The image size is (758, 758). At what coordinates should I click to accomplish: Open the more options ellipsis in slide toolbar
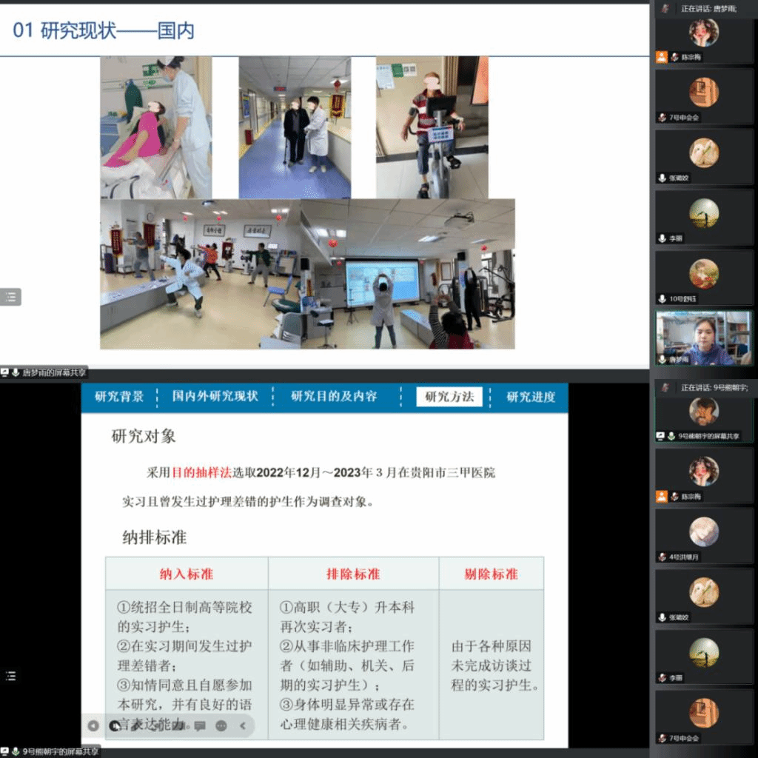pyautogui.click(x=221, y=725)
